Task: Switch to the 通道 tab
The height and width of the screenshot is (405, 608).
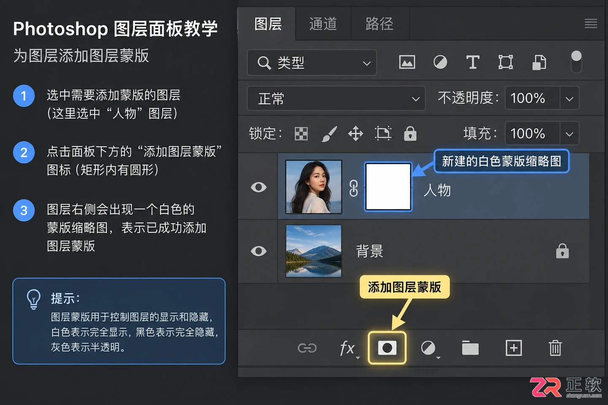Action: coord(323,24)
